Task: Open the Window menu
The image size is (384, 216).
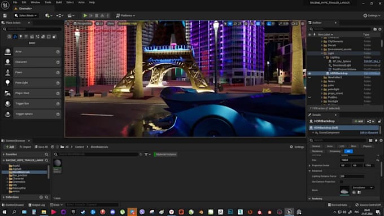Action: [x=35, y=2]
